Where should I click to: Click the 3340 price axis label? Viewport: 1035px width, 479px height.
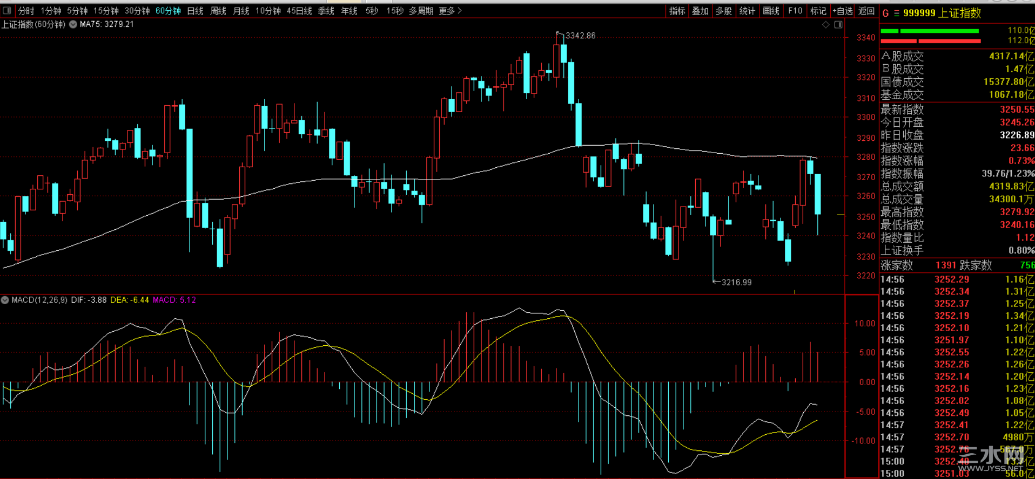866,38
